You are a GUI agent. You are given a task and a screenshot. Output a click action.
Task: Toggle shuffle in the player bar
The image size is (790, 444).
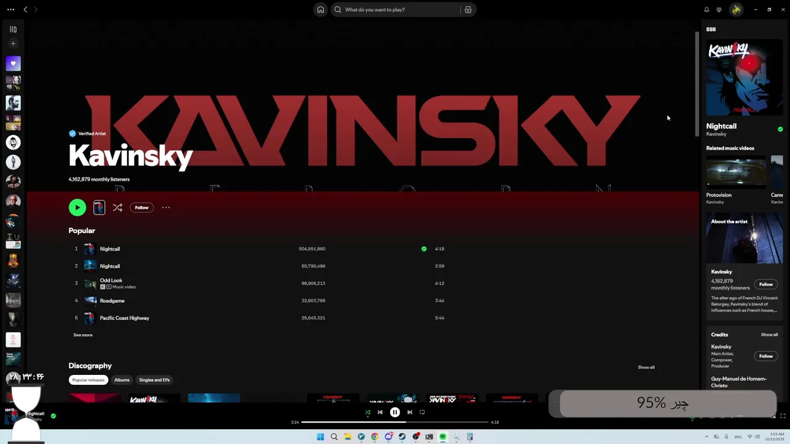(x=368, y=412)
